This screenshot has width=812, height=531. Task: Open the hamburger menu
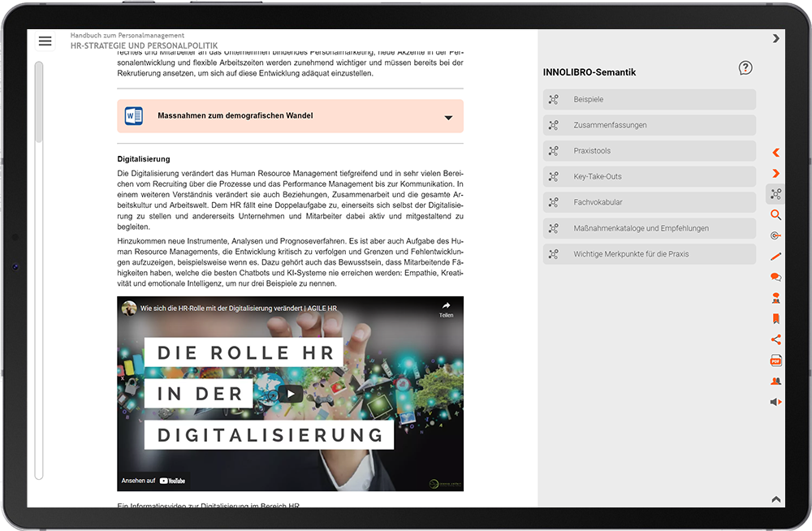point(45,41)
